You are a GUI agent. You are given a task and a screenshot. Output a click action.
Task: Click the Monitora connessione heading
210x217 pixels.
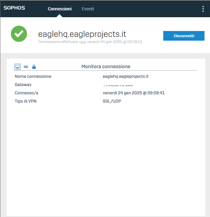[x=106, y=66]
